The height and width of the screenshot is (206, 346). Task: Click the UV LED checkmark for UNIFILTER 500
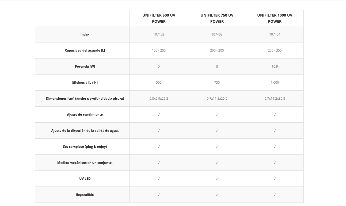point(159,179)
